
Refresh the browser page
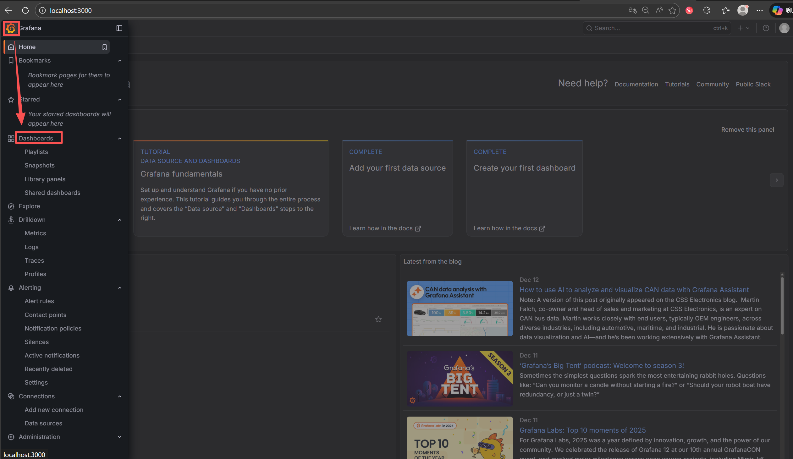click(x=25, y=10)
